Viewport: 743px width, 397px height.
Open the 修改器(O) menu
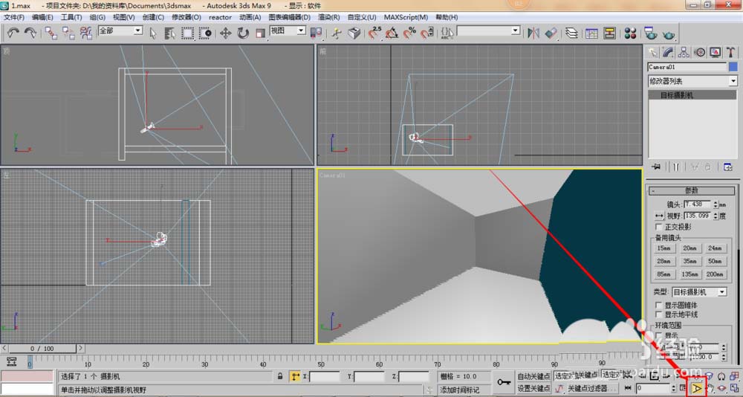[x=186, y=17]
